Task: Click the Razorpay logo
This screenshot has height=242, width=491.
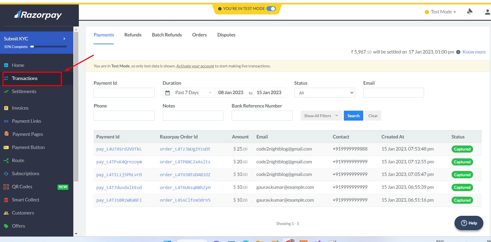Action: (x=38, y=15)
